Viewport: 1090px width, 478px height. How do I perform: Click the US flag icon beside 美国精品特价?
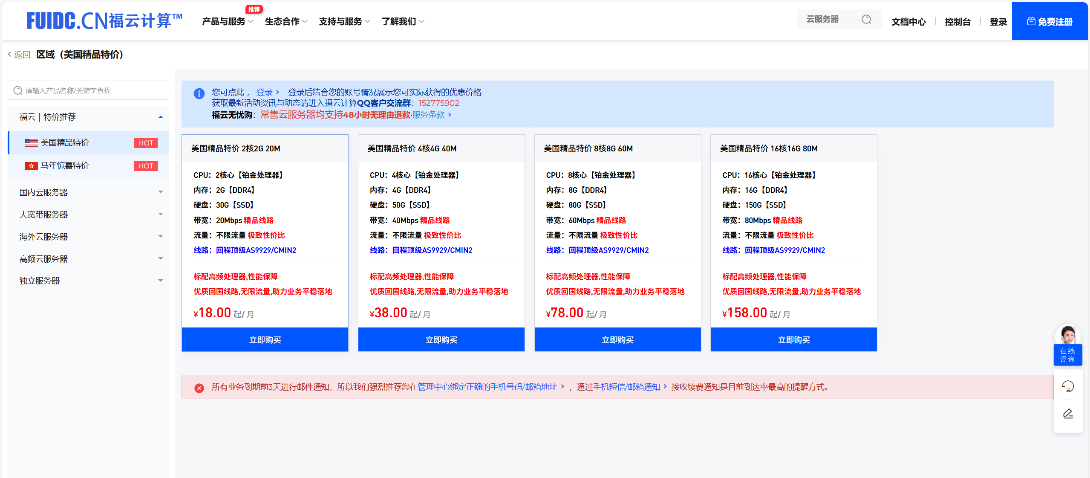[x=30, y=142]
